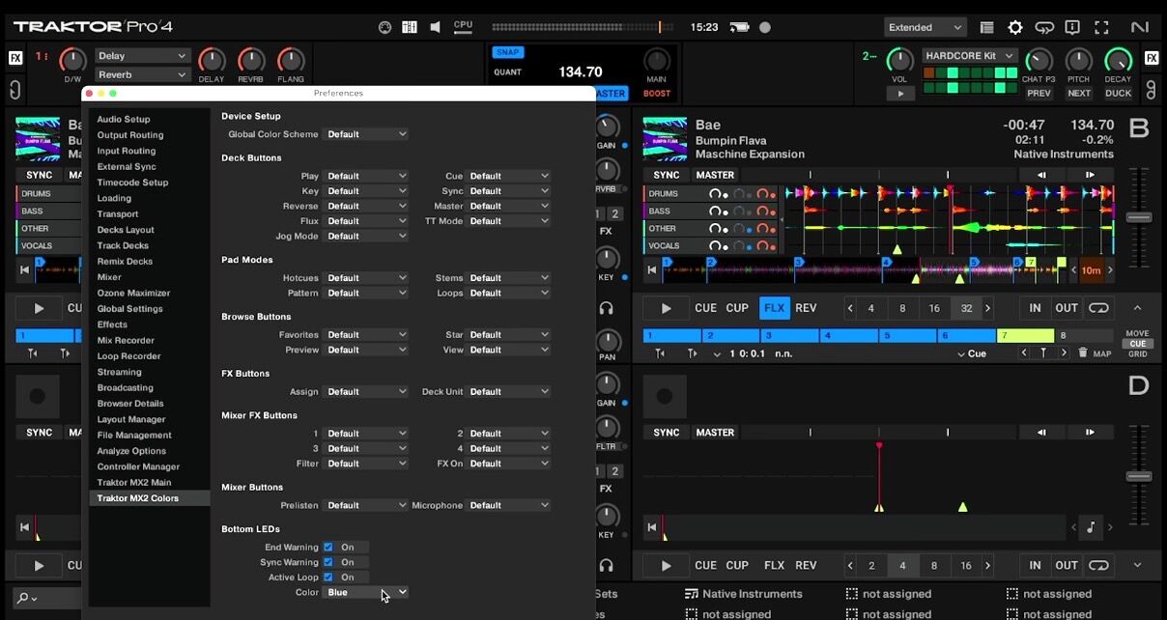This screenshot has width=1167, height=620.
Task: Toggle the recording indicator dot
Action: (765, 27)
